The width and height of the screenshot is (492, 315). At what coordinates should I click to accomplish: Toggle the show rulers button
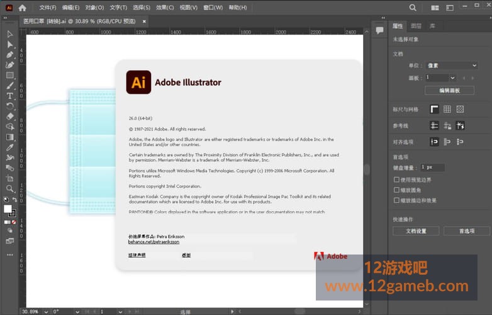tap(434, 109)
